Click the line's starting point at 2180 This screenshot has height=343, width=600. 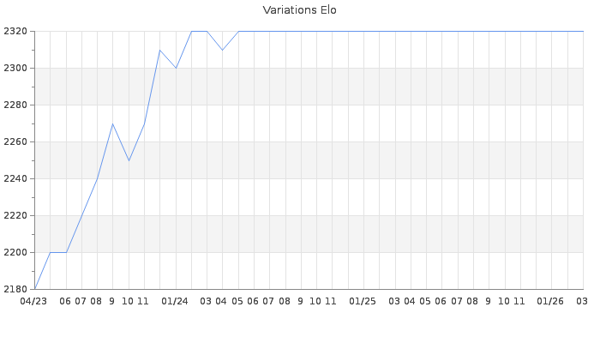pos(34,289)
